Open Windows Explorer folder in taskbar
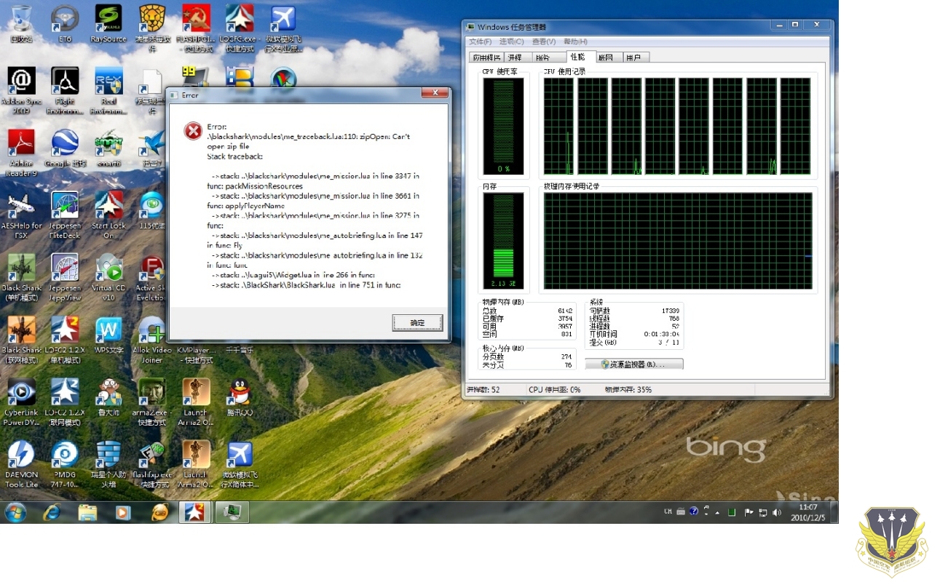Image resolution: width=932 pixels, height=582 pixels. pyautogui.click(x=87, y=512)
